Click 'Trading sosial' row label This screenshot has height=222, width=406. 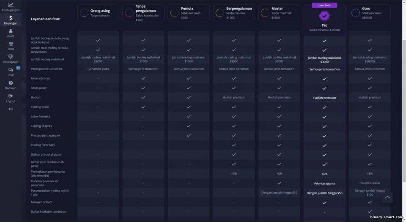point(40,107)
